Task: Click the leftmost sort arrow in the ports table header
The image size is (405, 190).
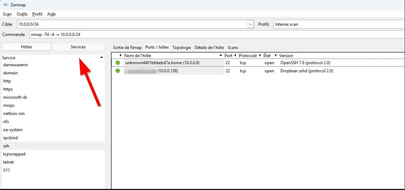Action: click(x=120, y=55)
